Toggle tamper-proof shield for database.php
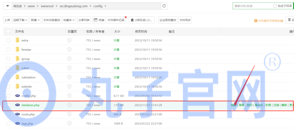 pyautogui.click(x=69, y=105)
